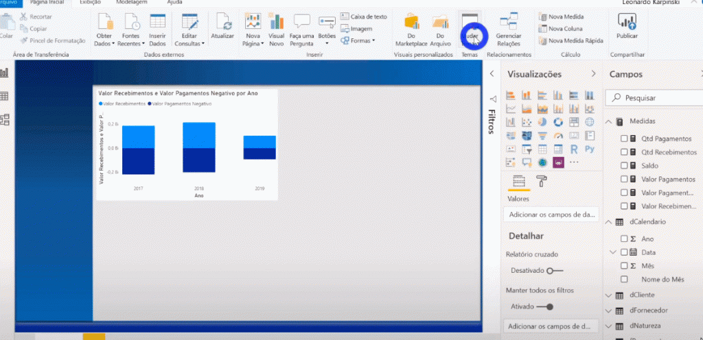Expand the dNatureza table
703x340 pixels.
tap(608, 326)
